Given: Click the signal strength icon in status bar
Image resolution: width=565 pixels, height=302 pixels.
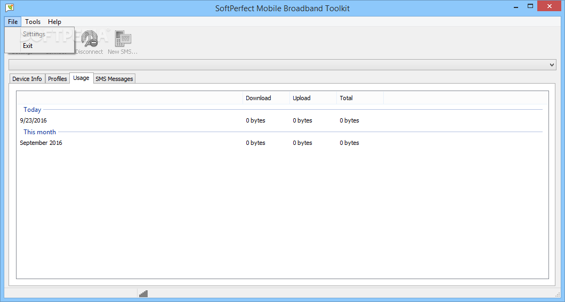Looking at the screenshot, I should [x=143, y=293].
